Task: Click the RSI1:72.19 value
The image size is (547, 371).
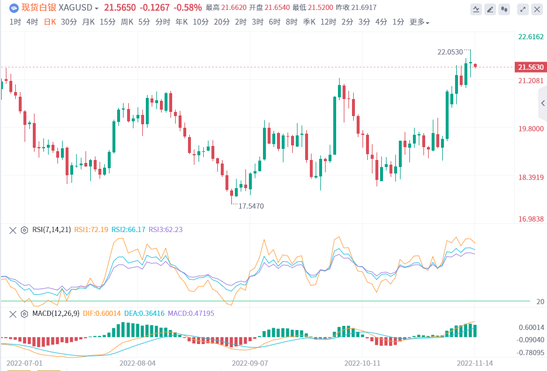Action: (91, 230)
